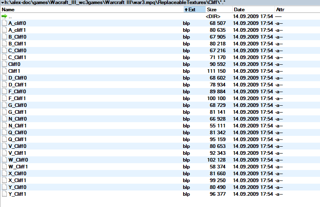
Task: Click the size value 96 377
Action: coord(217,194)
